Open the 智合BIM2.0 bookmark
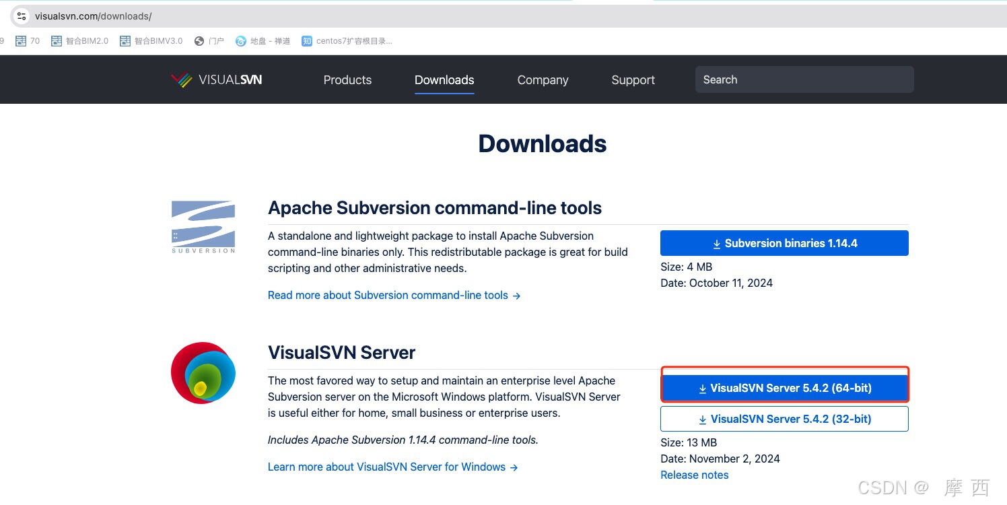 pos(79,41)
